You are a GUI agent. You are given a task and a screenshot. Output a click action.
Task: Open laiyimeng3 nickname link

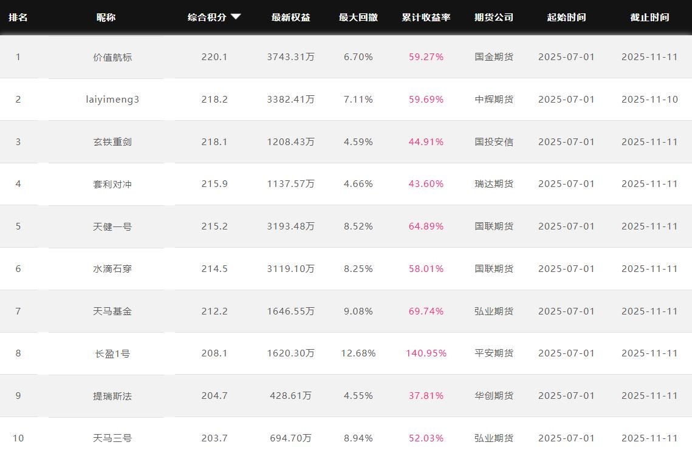click(x=112, y=100)
